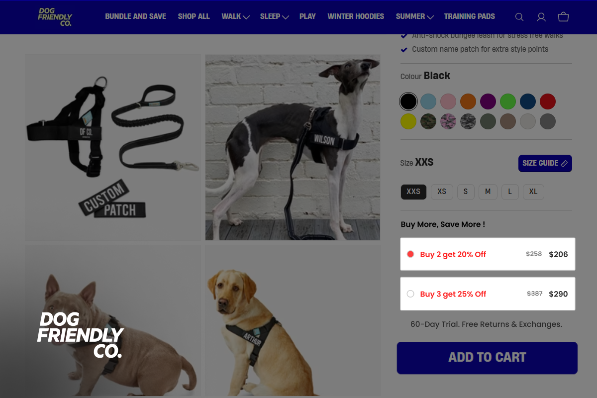Image resolution: width=597 pixels, height=398 pixels.
Task: Expand the Sleep dropdown menu
Action: pos(275,16)
